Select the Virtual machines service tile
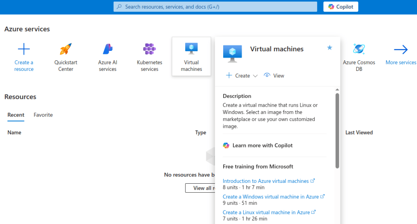The image size is (417, 224). pos(191,56)
